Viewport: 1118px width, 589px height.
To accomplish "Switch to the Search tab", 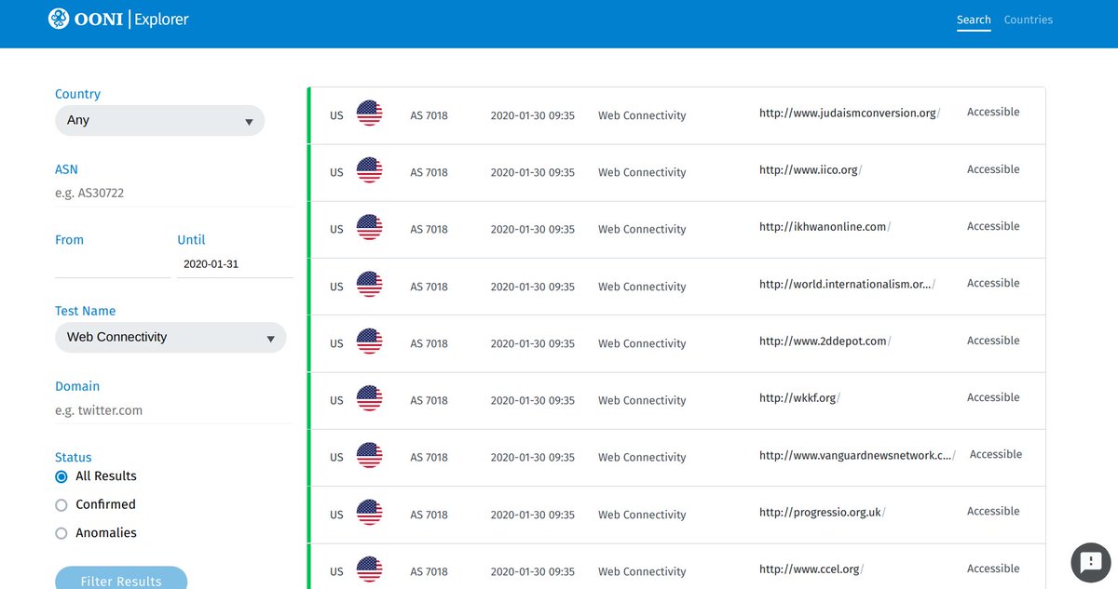I will [974, 20].
